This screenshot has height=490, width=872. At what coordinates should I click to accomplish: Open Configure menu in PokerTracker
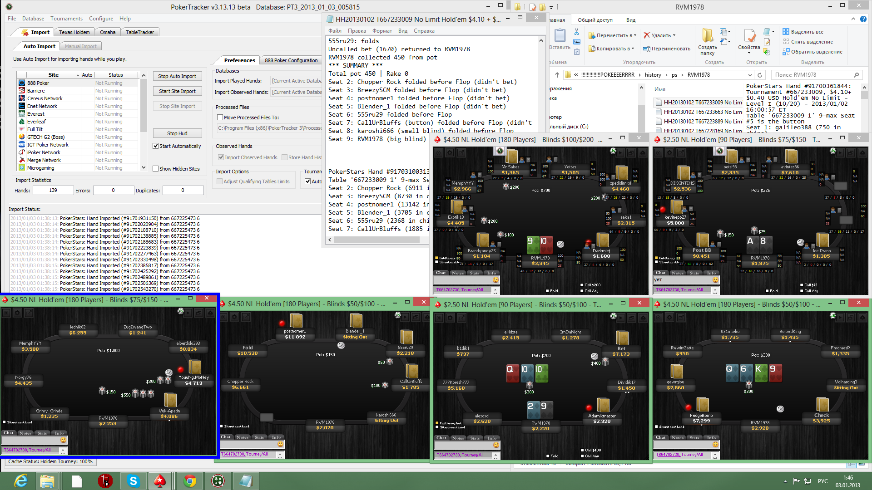pos(101,19)
